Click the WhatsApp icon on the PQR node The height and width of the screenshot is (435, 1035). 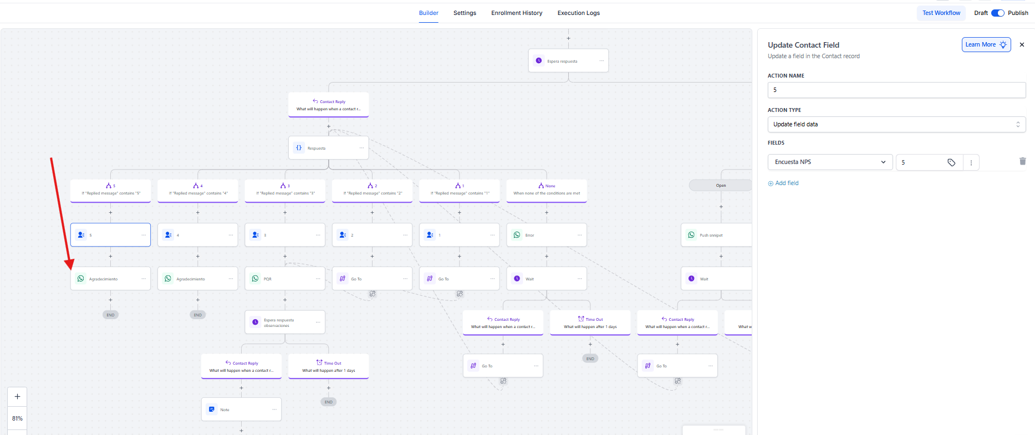click(255, 279)
